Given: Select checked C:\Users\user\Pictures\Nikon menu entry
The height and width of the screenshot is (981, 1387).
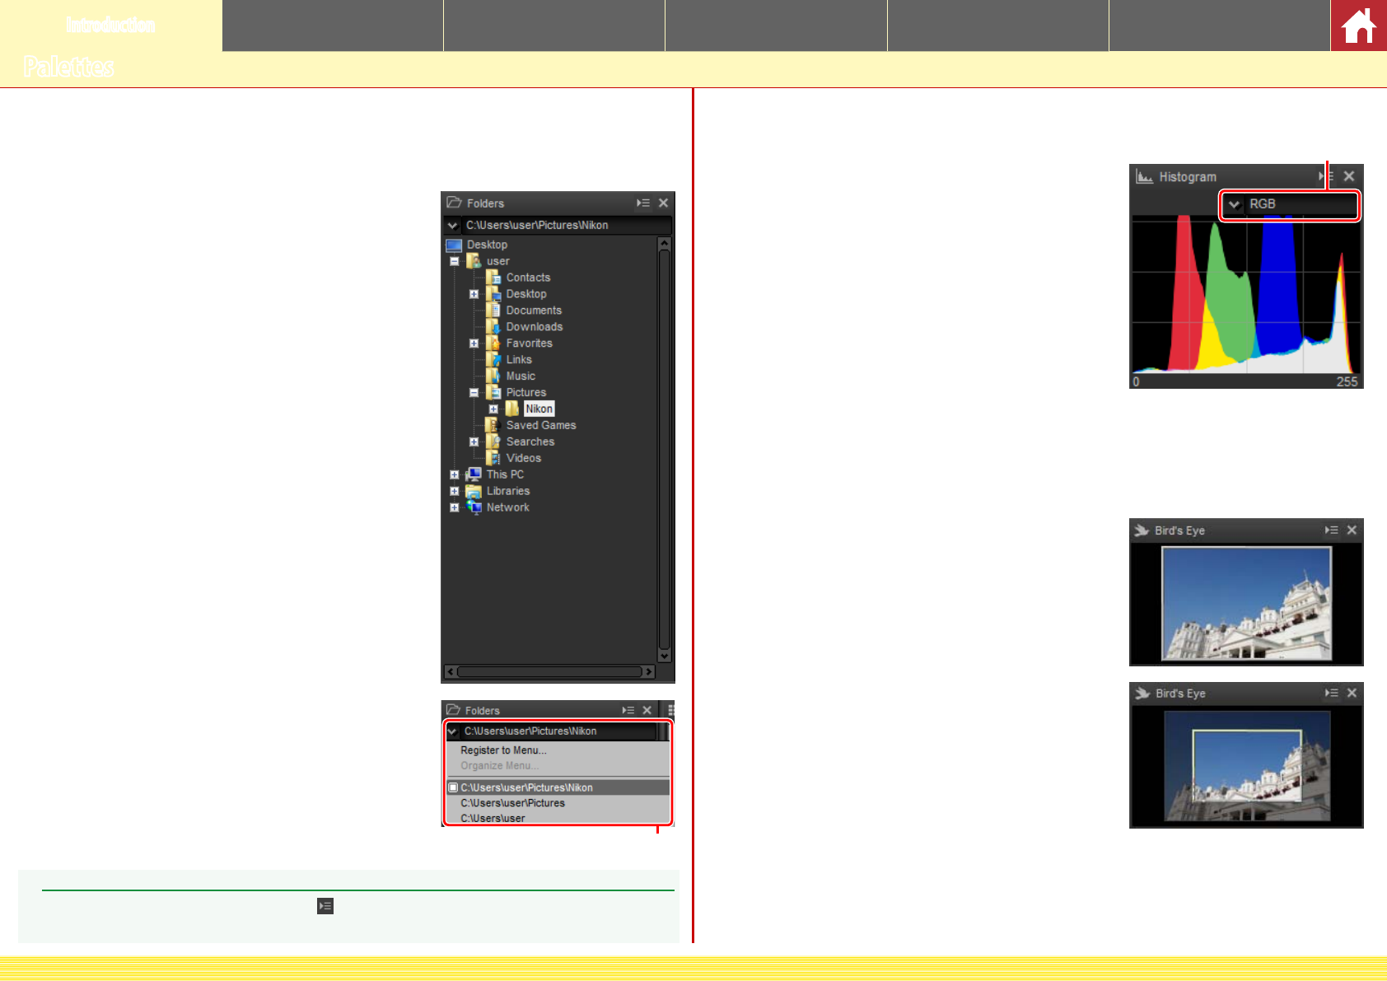Looking at the screenshot, I should (x=558, y=787).
